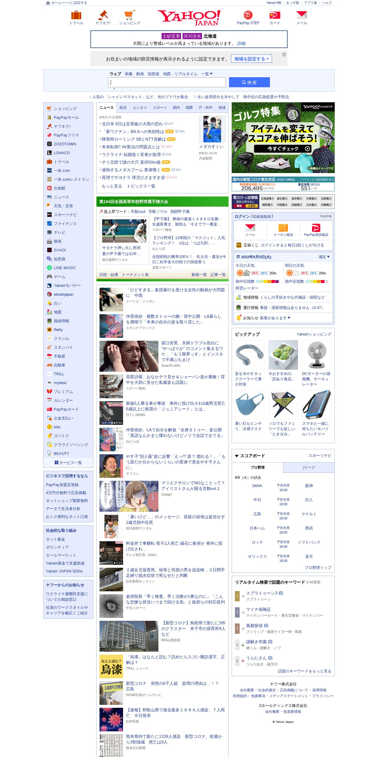Click the 占い star sidebar icon
Image resolution: width=378 pixels, height=757 pixels.
pos(49,303)
